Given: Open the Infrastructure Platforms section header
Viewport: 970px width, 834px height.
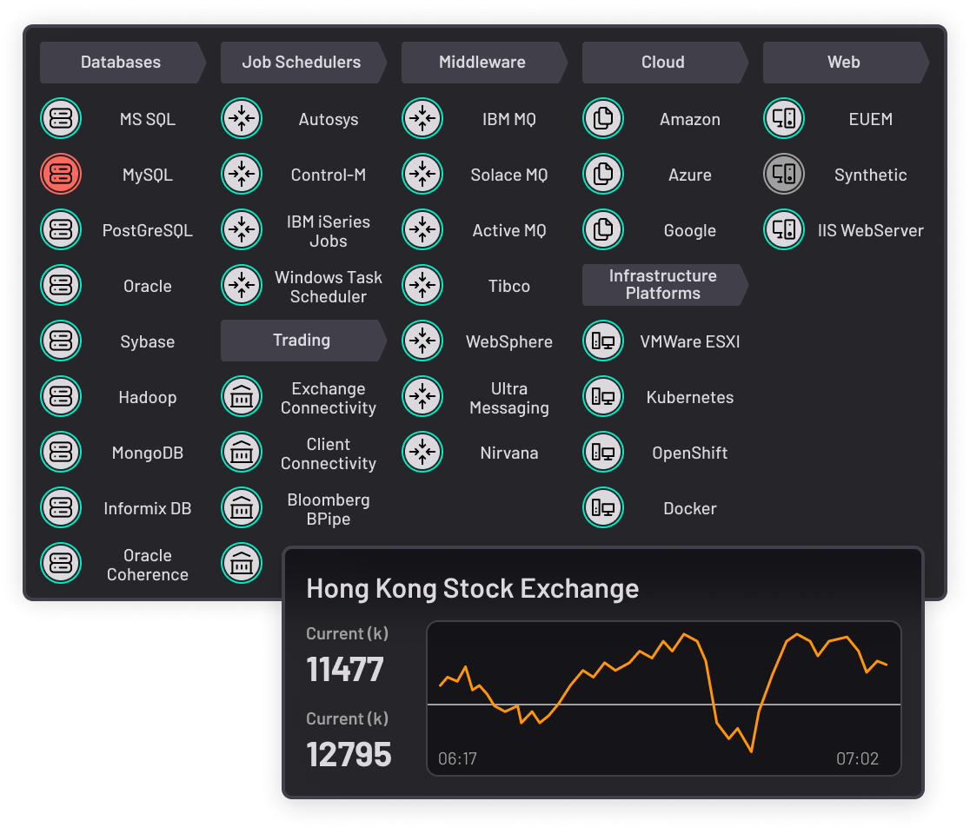Looking at the screenshot, I should pyautogui.click(x=663, y=285).
